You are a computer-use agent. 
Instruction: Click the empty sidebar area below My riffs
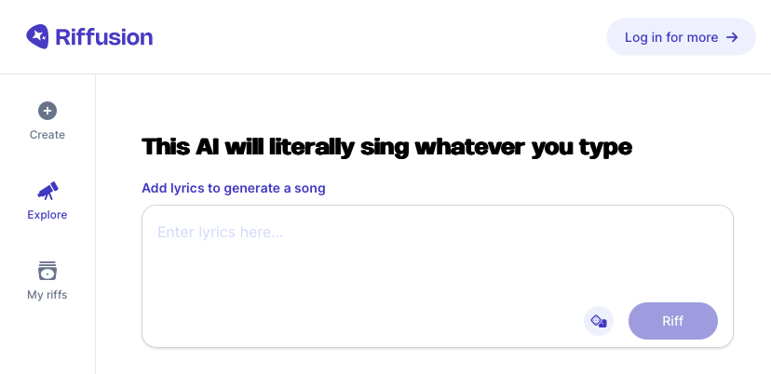point(47,339)
